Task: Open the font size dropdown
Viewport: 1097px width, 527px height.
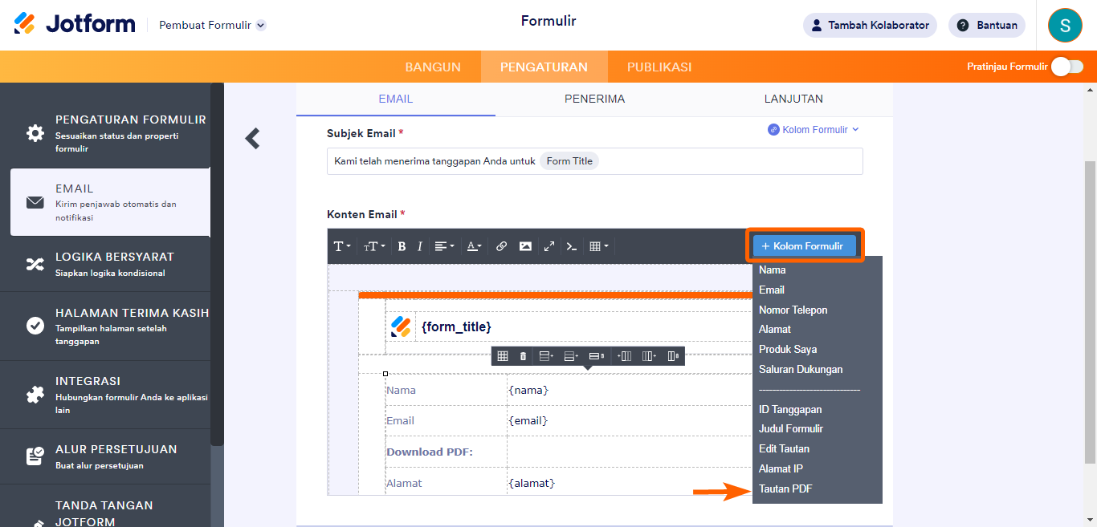Action: click(x=374, y=246)
